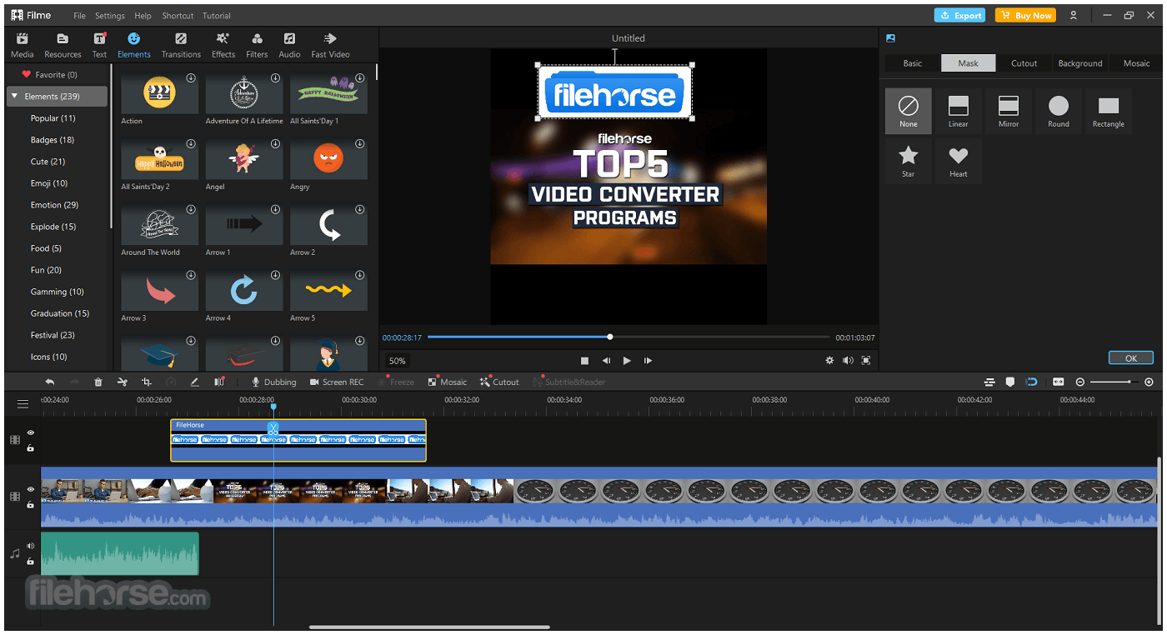Open the Effects panel
This screenshot has width=1167, height=635.
tap(223, 45)
